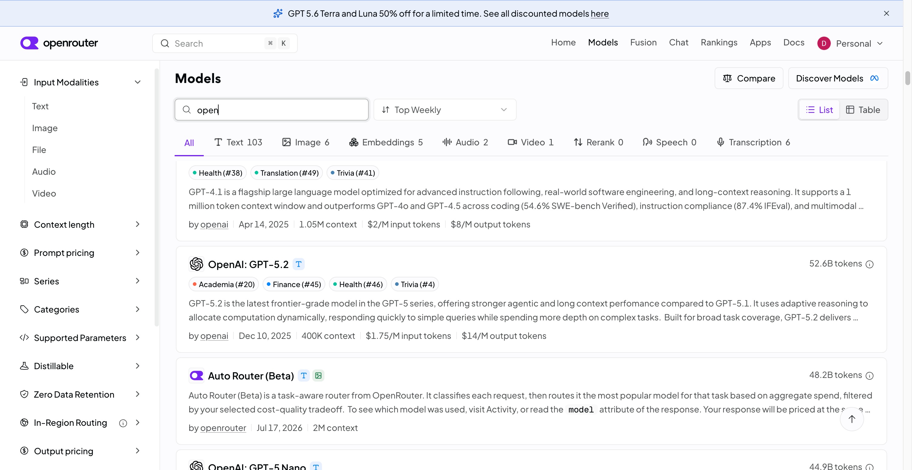The image size is (912, 470).
Task: Expand the Output pricing filter
Action: click(x=81, y=451)
